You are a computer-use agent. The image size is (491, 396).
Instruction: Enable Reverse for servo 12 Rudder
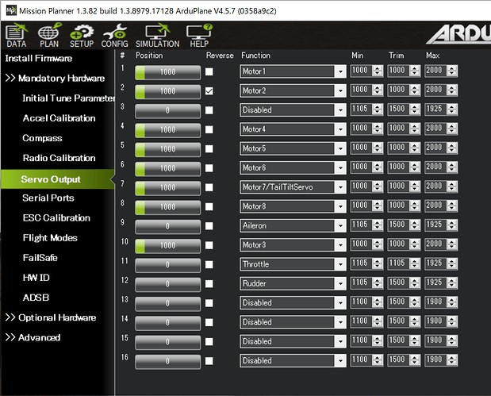[209, 284]
